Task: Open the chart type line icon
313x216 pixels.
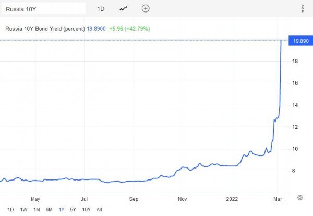Action: pos(123,9)
